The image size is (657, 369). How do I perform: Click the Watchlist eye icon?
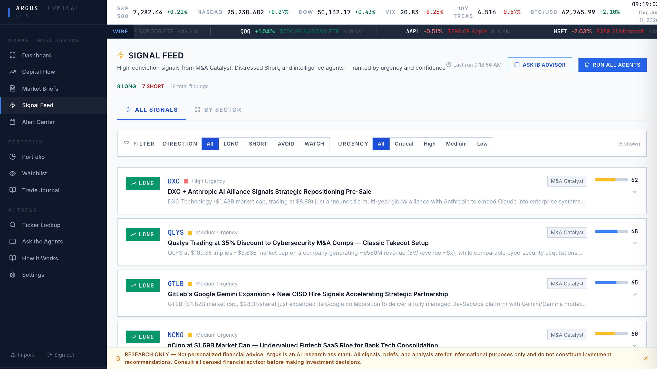click(13, 173)
